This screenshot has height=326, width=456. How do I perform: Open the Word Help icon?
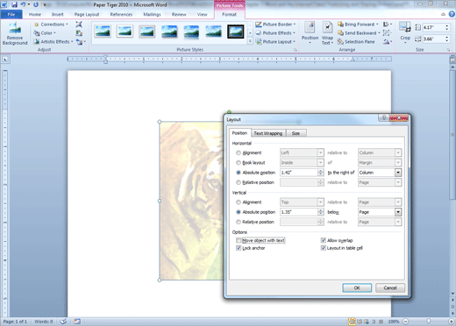click(452, 14)
